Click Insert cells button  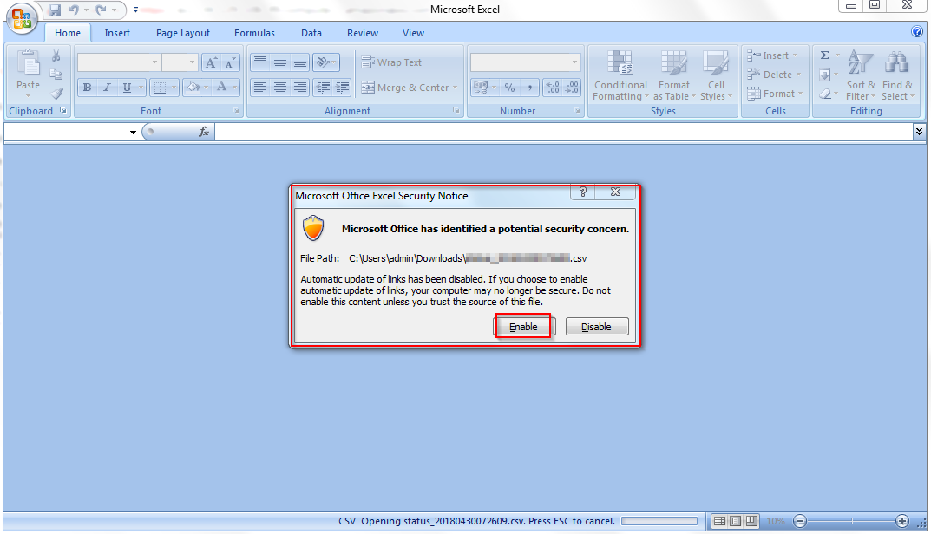772,55
